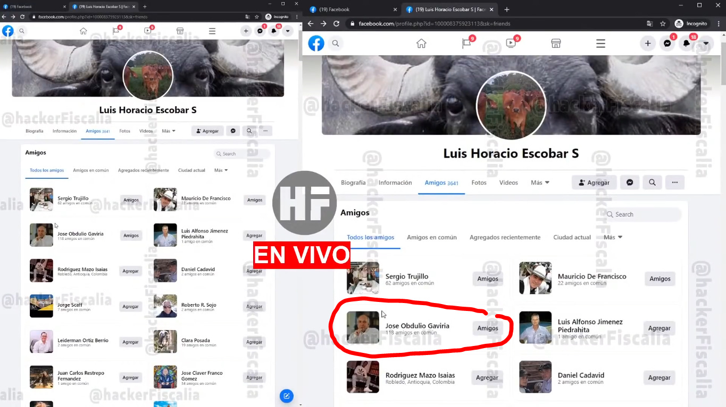Click friends Search field in left window
Image resolution: width=726 pixels, height=407 pixels.
[242, 154]
